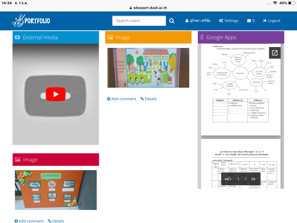Add comment on school puzzle image
297x223 pixels.
pyautogui.click(x=122, y=99)
